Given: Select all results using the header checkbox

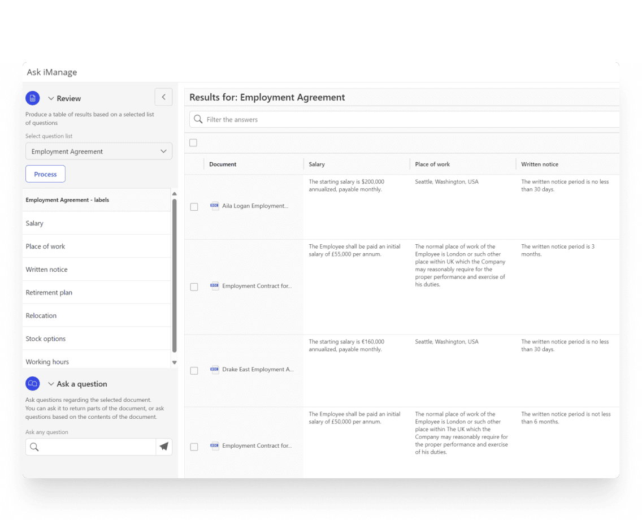Looking at the screenshot, I should [x=193, y=143].
